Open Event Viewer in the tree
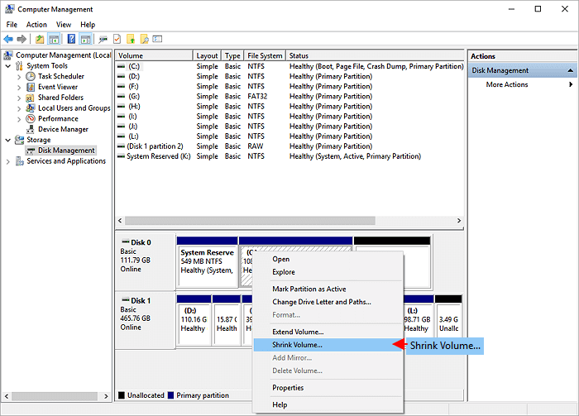 coord(57,87)
